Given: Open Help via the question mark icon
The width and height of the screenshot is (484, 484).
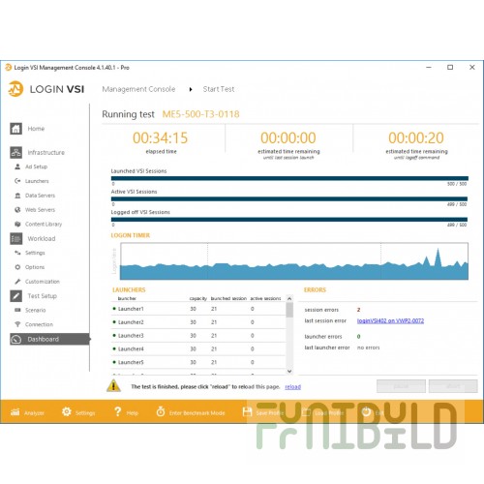Looking at the screenshot, I should click(x=118, y=411).
